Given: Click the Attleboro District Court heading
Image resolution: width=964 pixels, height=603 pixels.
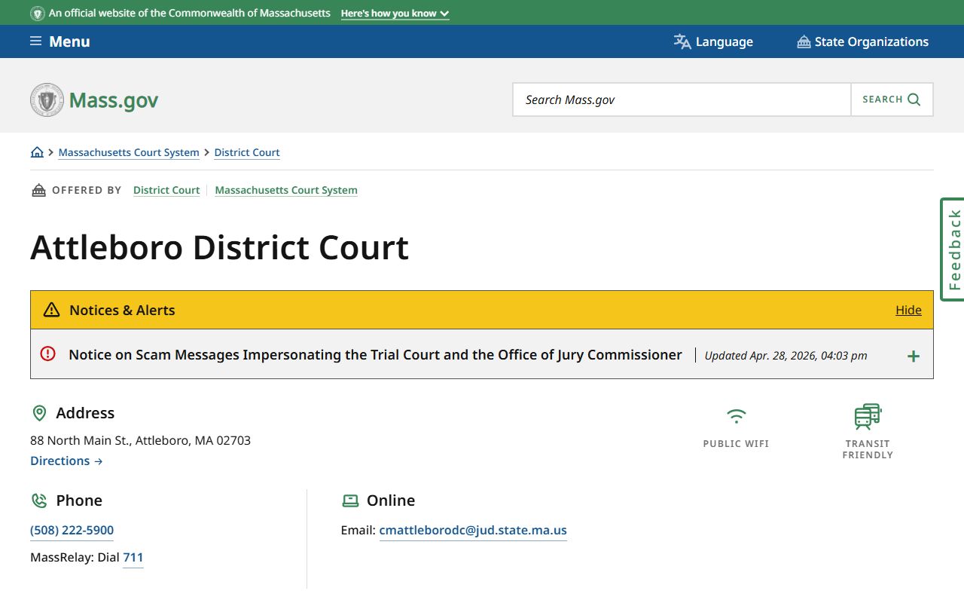Looking at the screenshot, I should (x=220, y=247).
